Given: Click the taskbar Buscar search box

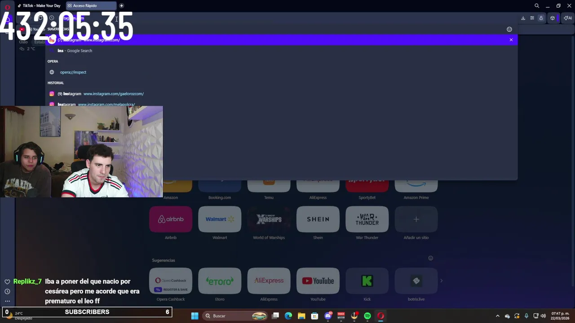Looking at the screenshot, I should point(235,316).
